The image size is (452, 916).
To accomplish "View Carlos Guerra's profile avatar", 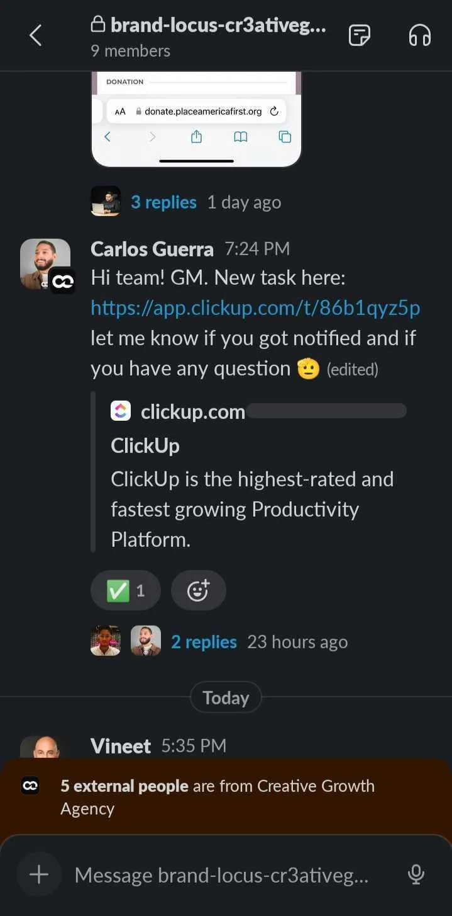I will (x=45, y=264).
